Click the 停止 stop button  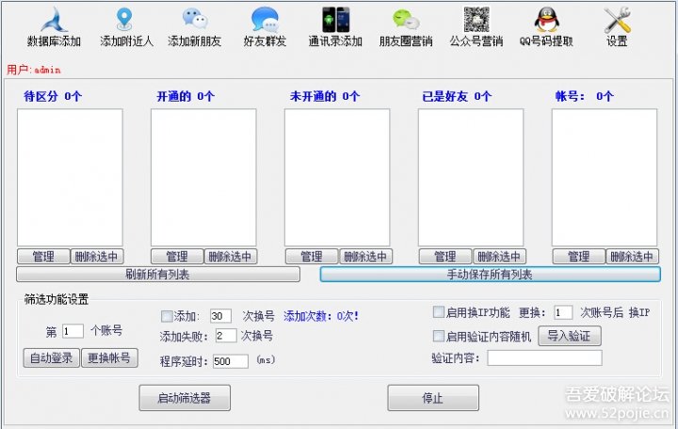433,398
